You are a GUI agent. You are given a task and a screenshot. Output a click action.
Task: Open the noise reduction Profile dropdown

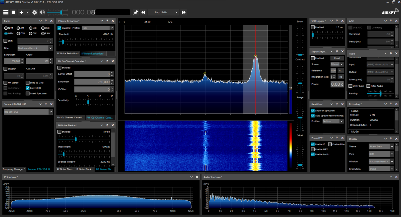point(98,28)
